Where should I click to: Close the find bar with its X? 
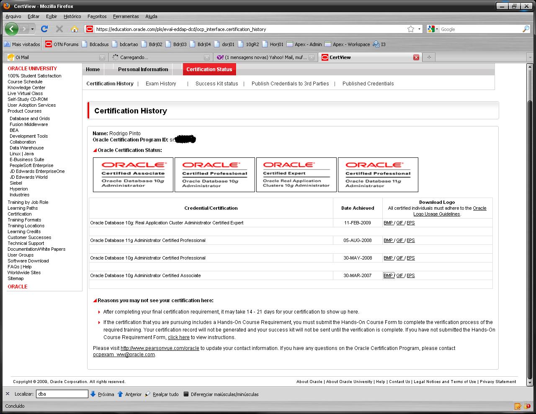(8, 394)
